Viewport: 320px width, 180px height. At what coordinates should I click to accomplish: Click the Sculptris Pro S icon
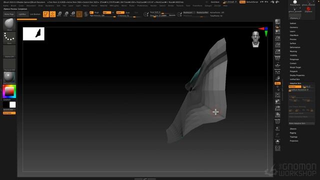(x=86, y=14)
